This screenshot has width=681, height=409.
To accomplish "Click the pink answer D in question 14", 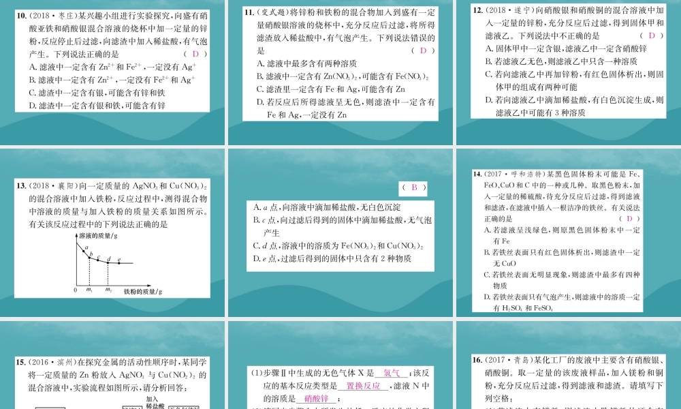I will point(629,219).
